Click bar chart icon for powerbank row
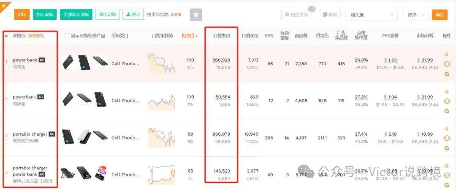The height and width of the screenshot is (190, 456). click(x=447, y=92)
